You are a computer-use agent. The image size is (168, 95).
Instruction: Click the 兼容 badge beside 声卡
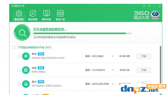[x=41, y=54]
